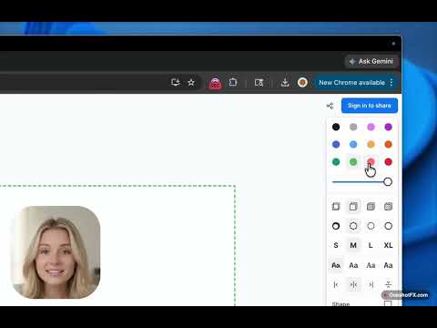The height and width of the screenshot is (328, 437).
Task: Align text to start
Action: 336,284
